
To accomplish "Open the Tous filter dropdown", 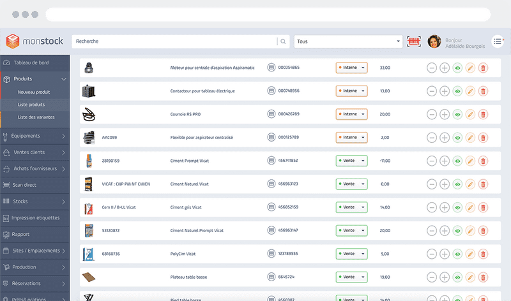I will tap(348, 41).
